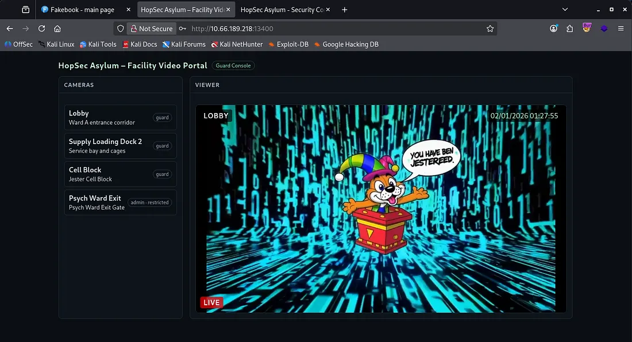Bookmark this page with star icon
The height and width of the screenshot is (342, 632).
tap(490, 29)
